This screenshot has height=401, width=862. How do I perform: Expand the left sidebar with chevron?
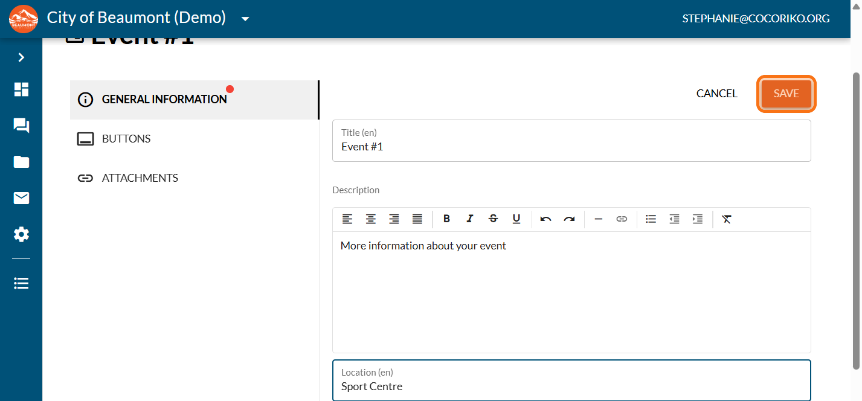[x=21, y=57]
